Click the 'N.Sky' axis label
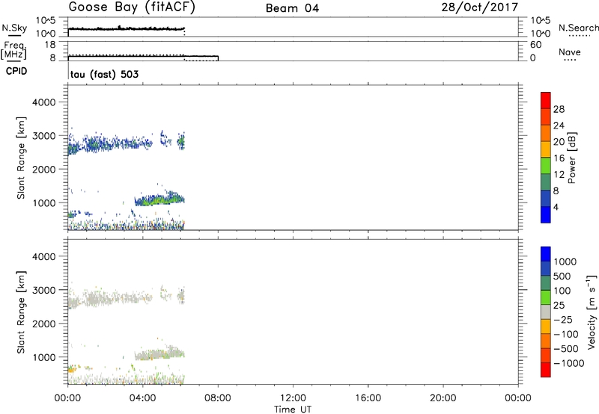 point(14,28)
